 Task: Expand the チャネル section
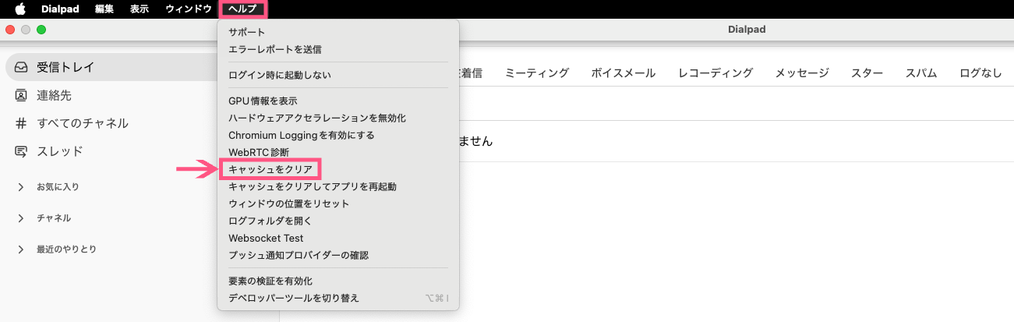pyautogui.click(x=21, y=218)
